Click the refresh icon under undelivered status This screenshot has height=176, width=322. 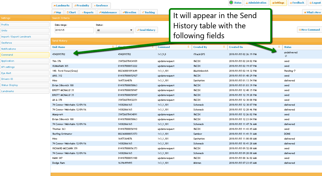(286, 56)
